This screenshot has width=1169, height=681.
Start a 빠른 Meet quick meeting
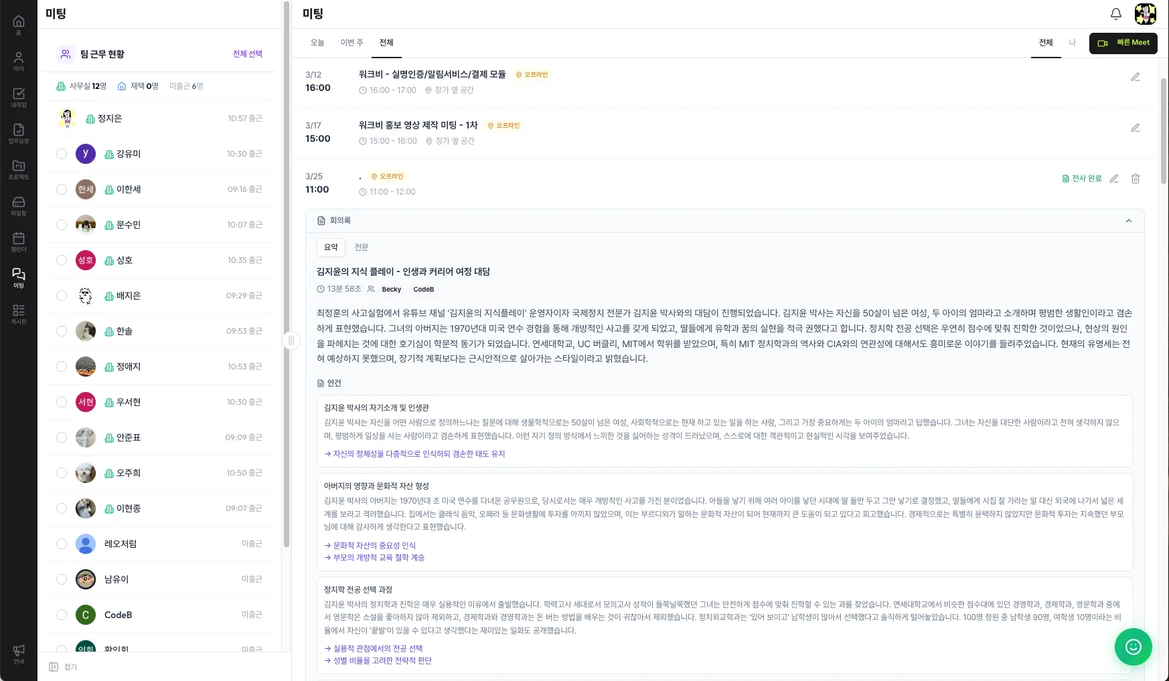(x=1123, y=43)
